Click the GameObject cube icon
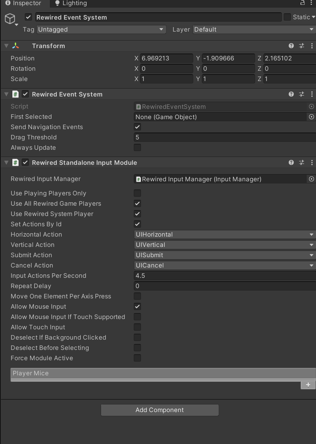This screenshot has width=316, height=444. [x=10, y=19]
